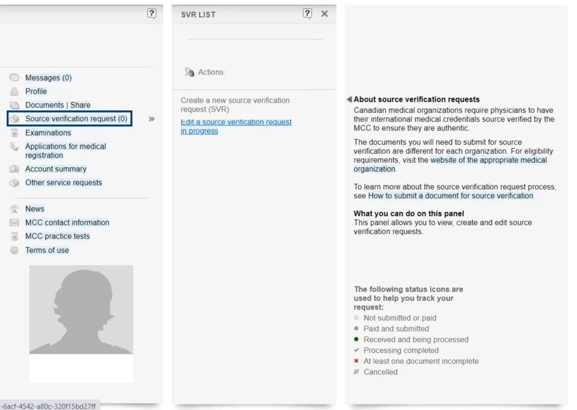The height and width of the screenshot is (410, 577).
Task: Open website of the appropriate medical organization link
Action: 488,161
